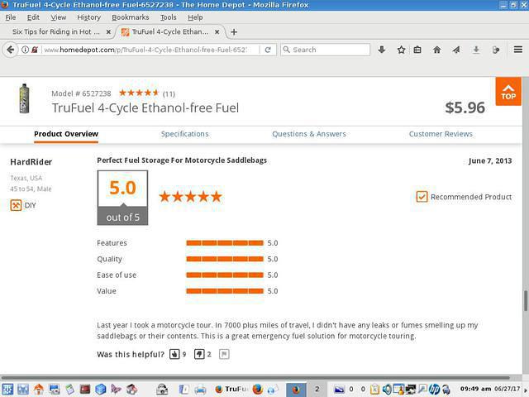529x397 pixels.
Task: Flag this review as inappropriate
Action: coord(224,354)
